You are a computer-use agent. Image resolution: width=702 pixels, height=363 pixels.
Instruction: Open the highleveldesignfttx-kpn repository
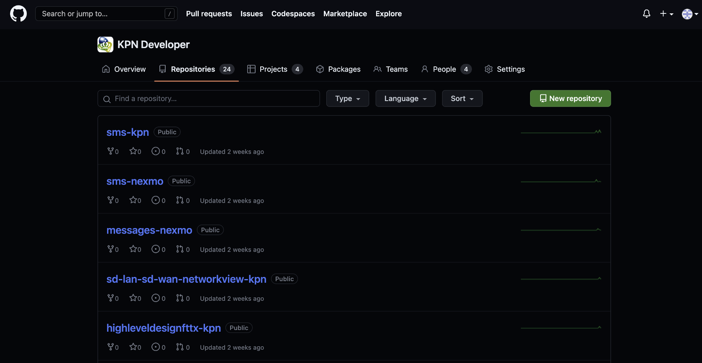coord(164,328)
